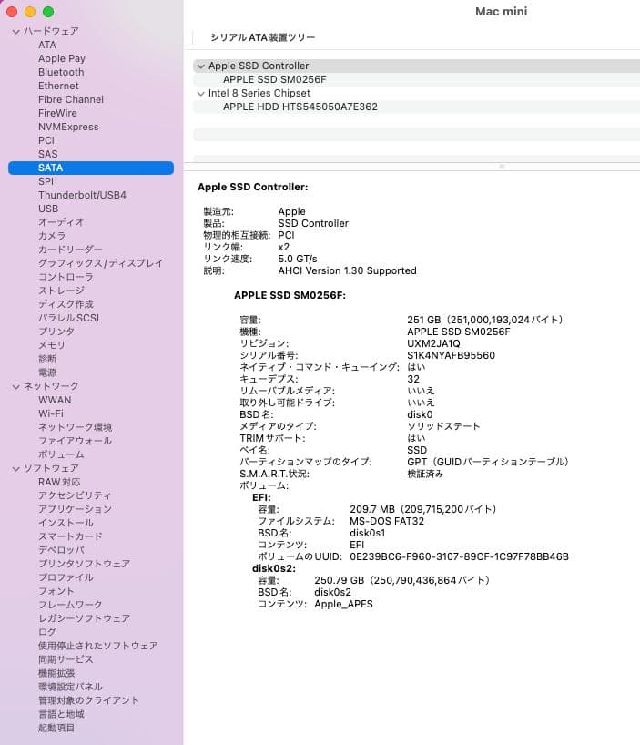
Task: Click the シリアルATA装置ツリー column header
Action: tap(262, 37)
